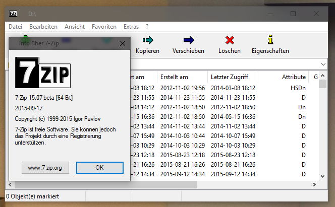
Task: Click the Verschieben blue arrow icon
Action: tap(189, 40)
